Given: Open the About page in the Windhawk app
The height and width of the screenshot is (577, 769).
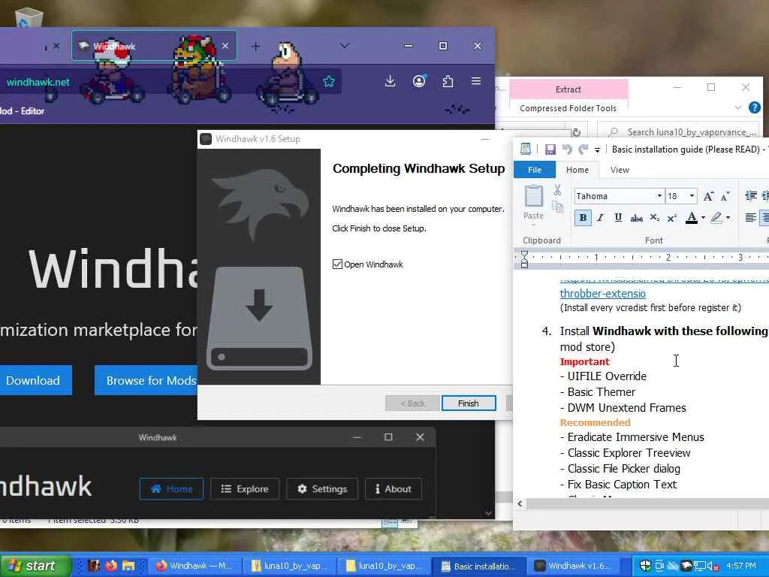Looking at the screenshot, I should 394,488.
